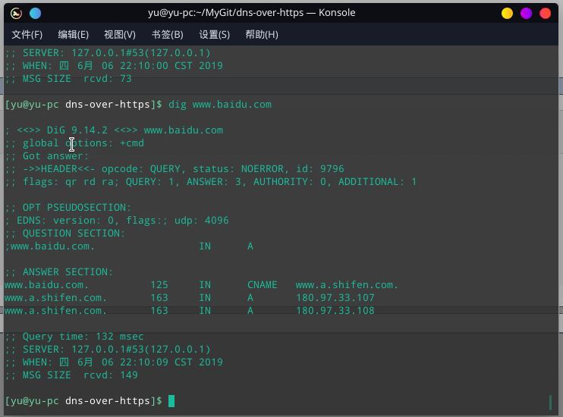The image size is (563, 417).
Task: Open the 帮助(H) menu
Action: click(262, 34)
